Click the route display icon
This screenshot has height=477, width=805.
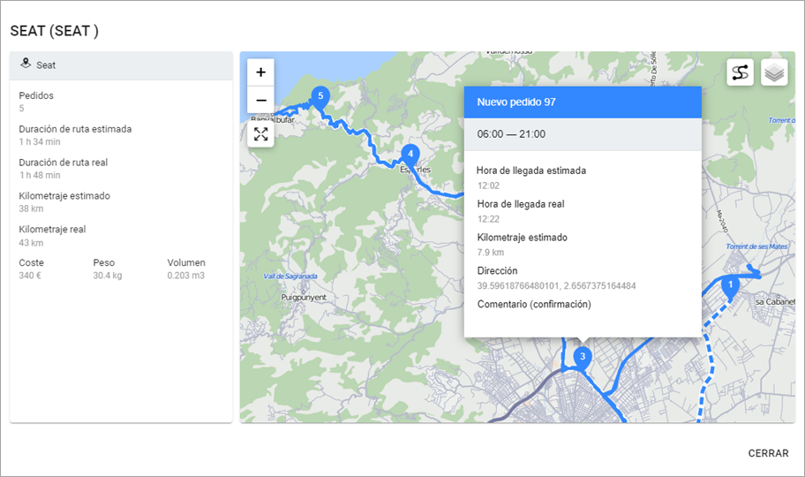click(740, 72)
